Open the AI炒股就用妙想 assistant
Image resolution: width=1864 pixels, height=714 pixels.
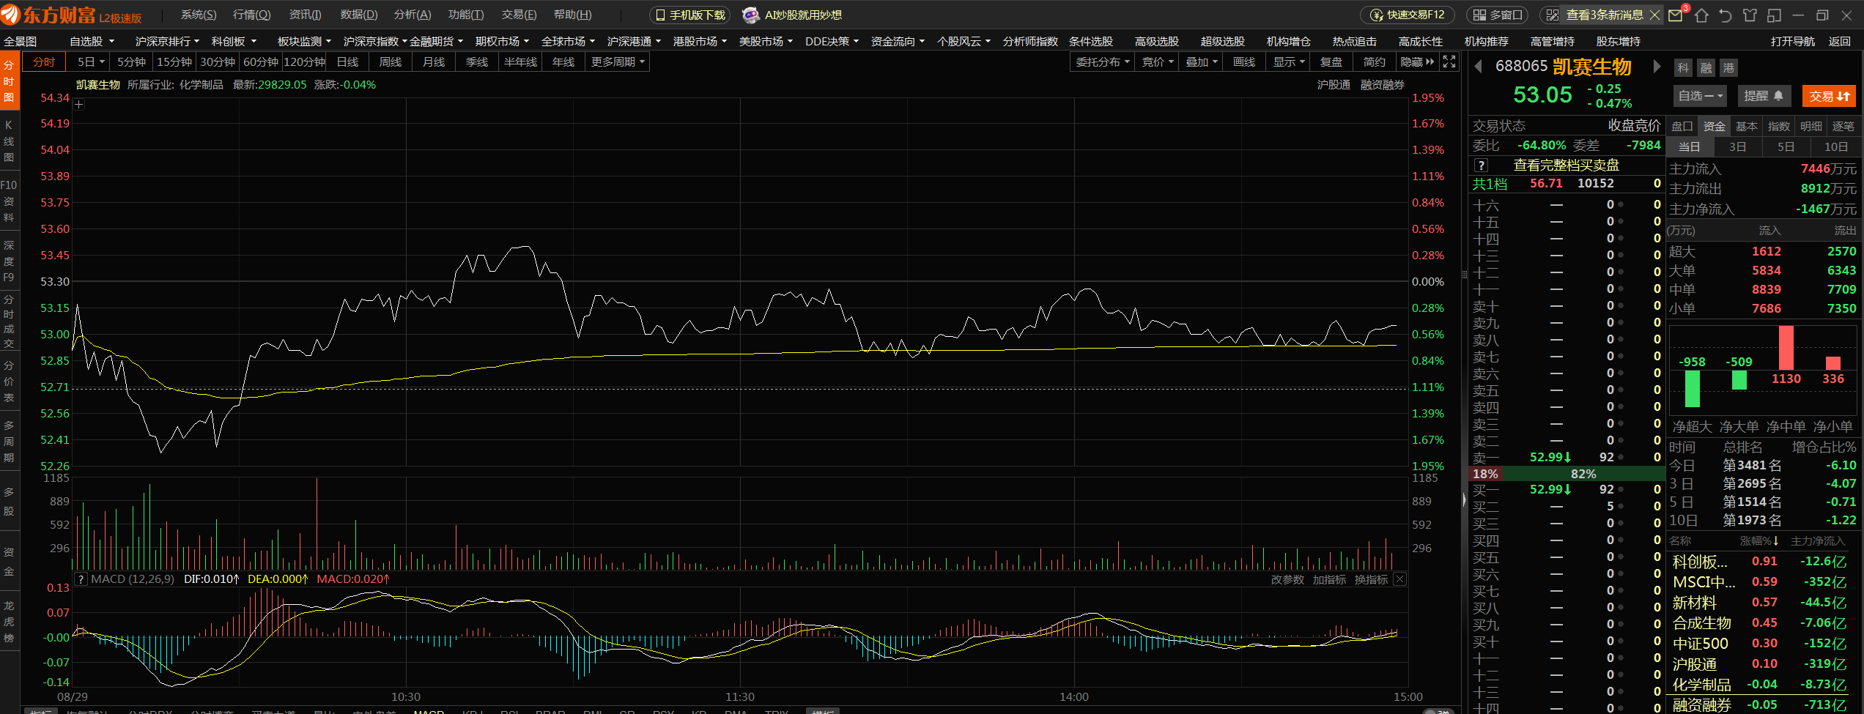click(791, 15)
